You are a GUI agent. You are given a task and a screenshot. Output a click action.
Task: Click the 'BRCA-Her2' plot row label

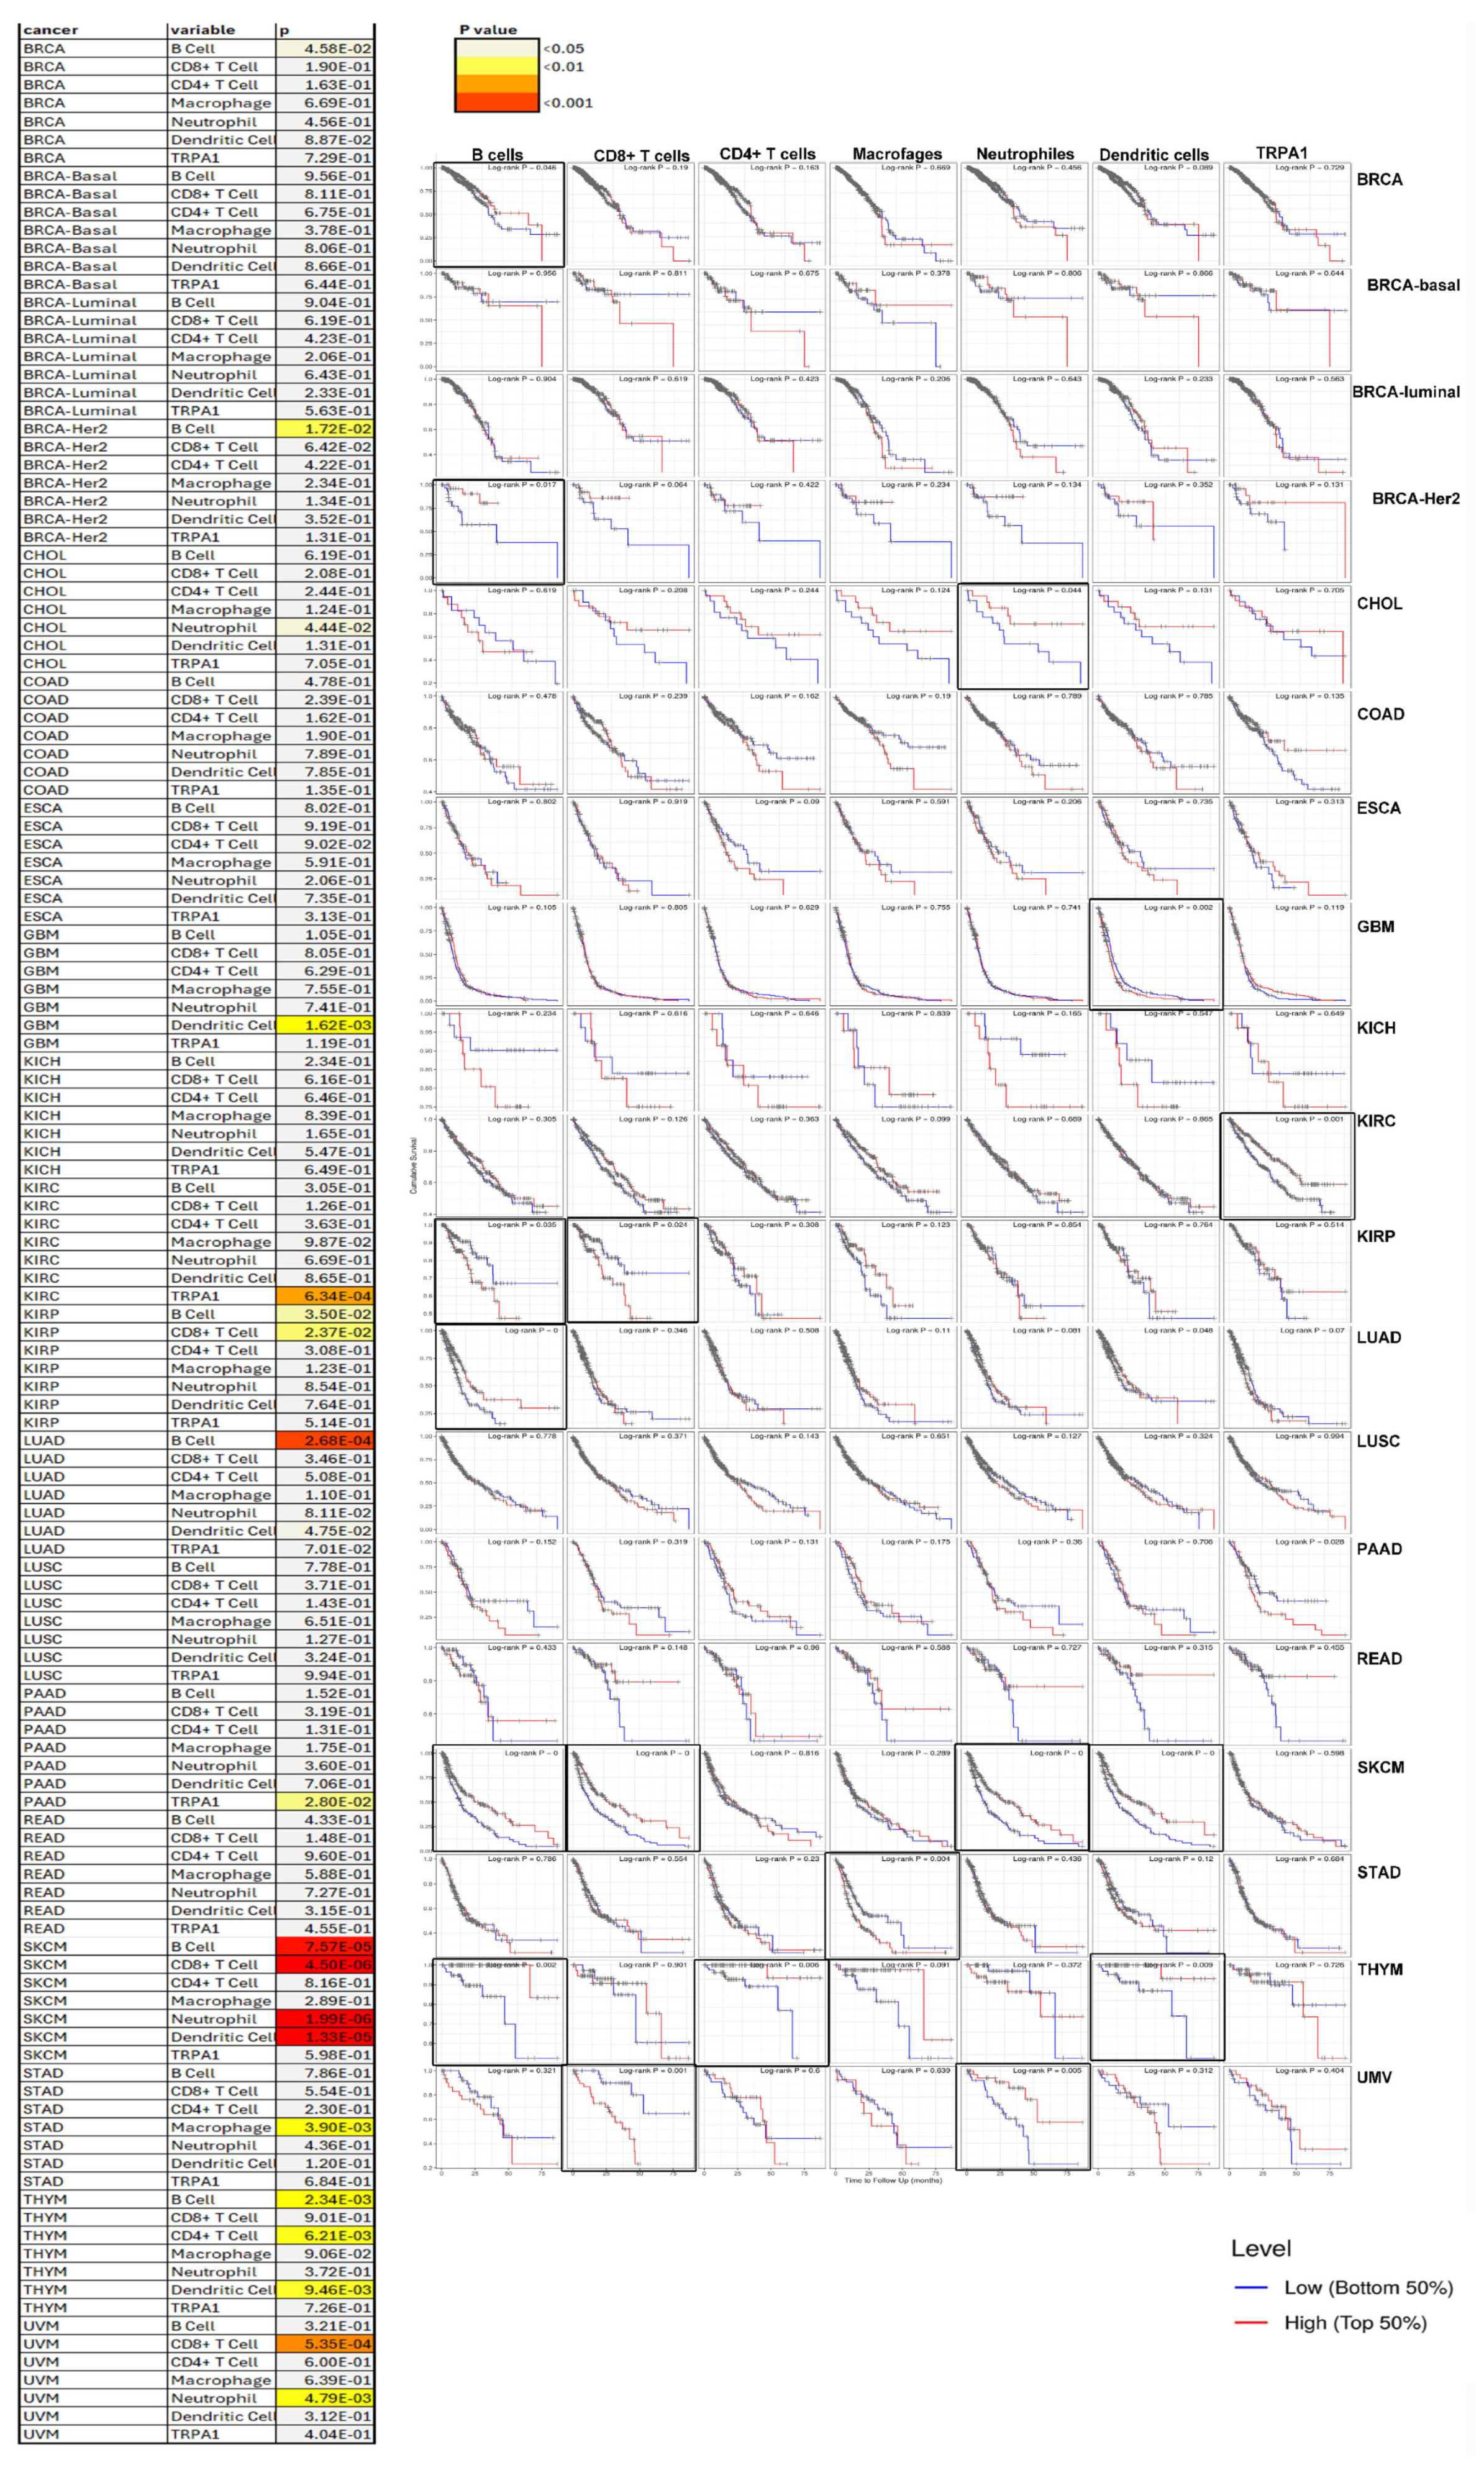tap(1415, 498)
